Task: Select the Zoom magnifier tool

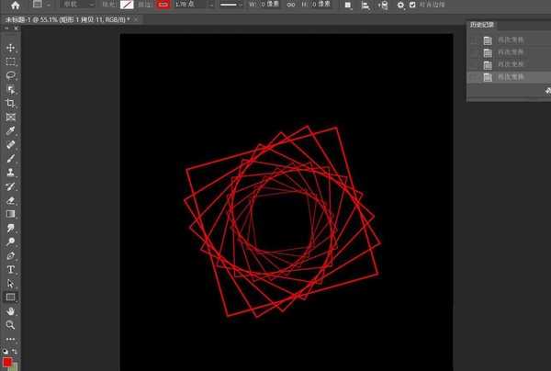Action: [10, 325]
